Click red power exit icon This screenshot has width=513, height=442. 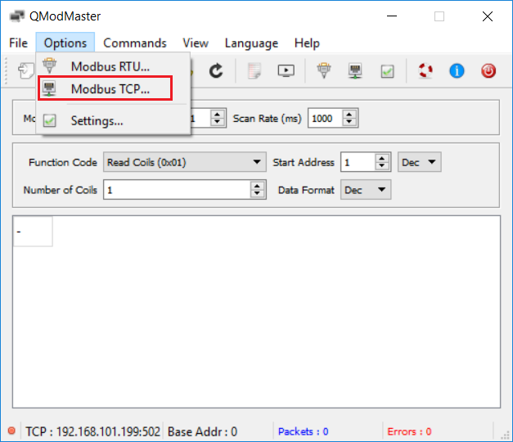(488, 70)
